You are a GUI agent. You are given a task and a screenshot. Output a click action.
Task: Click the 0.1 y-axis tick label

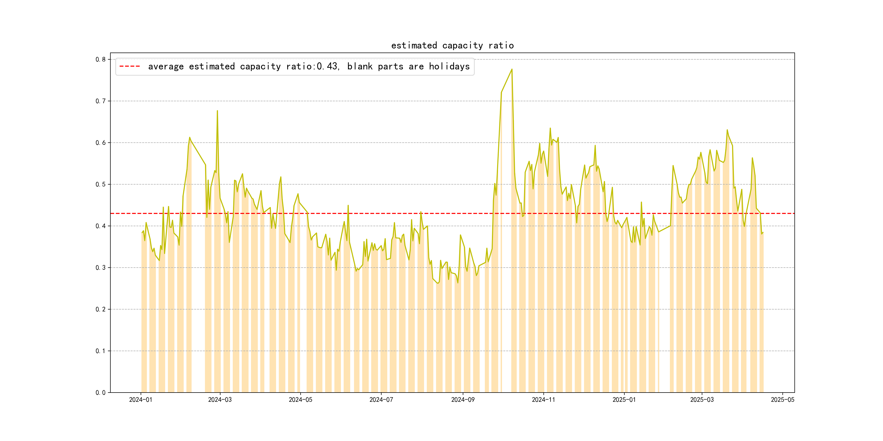101,351
